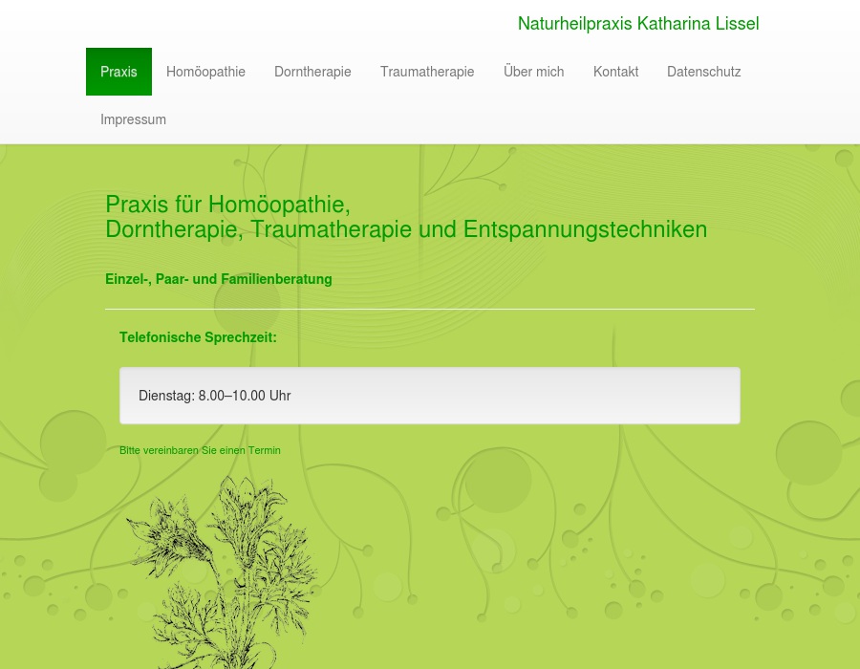This screenshot has height=669, width=860.
Task: Click the Dienstag 8.00–10.00 Uhr text
Action: (214, 396)
